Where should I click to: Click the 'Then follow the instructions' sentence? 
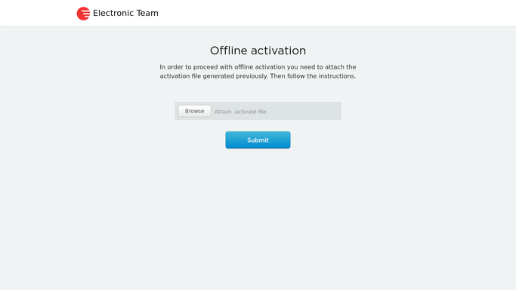pos(313,76)
